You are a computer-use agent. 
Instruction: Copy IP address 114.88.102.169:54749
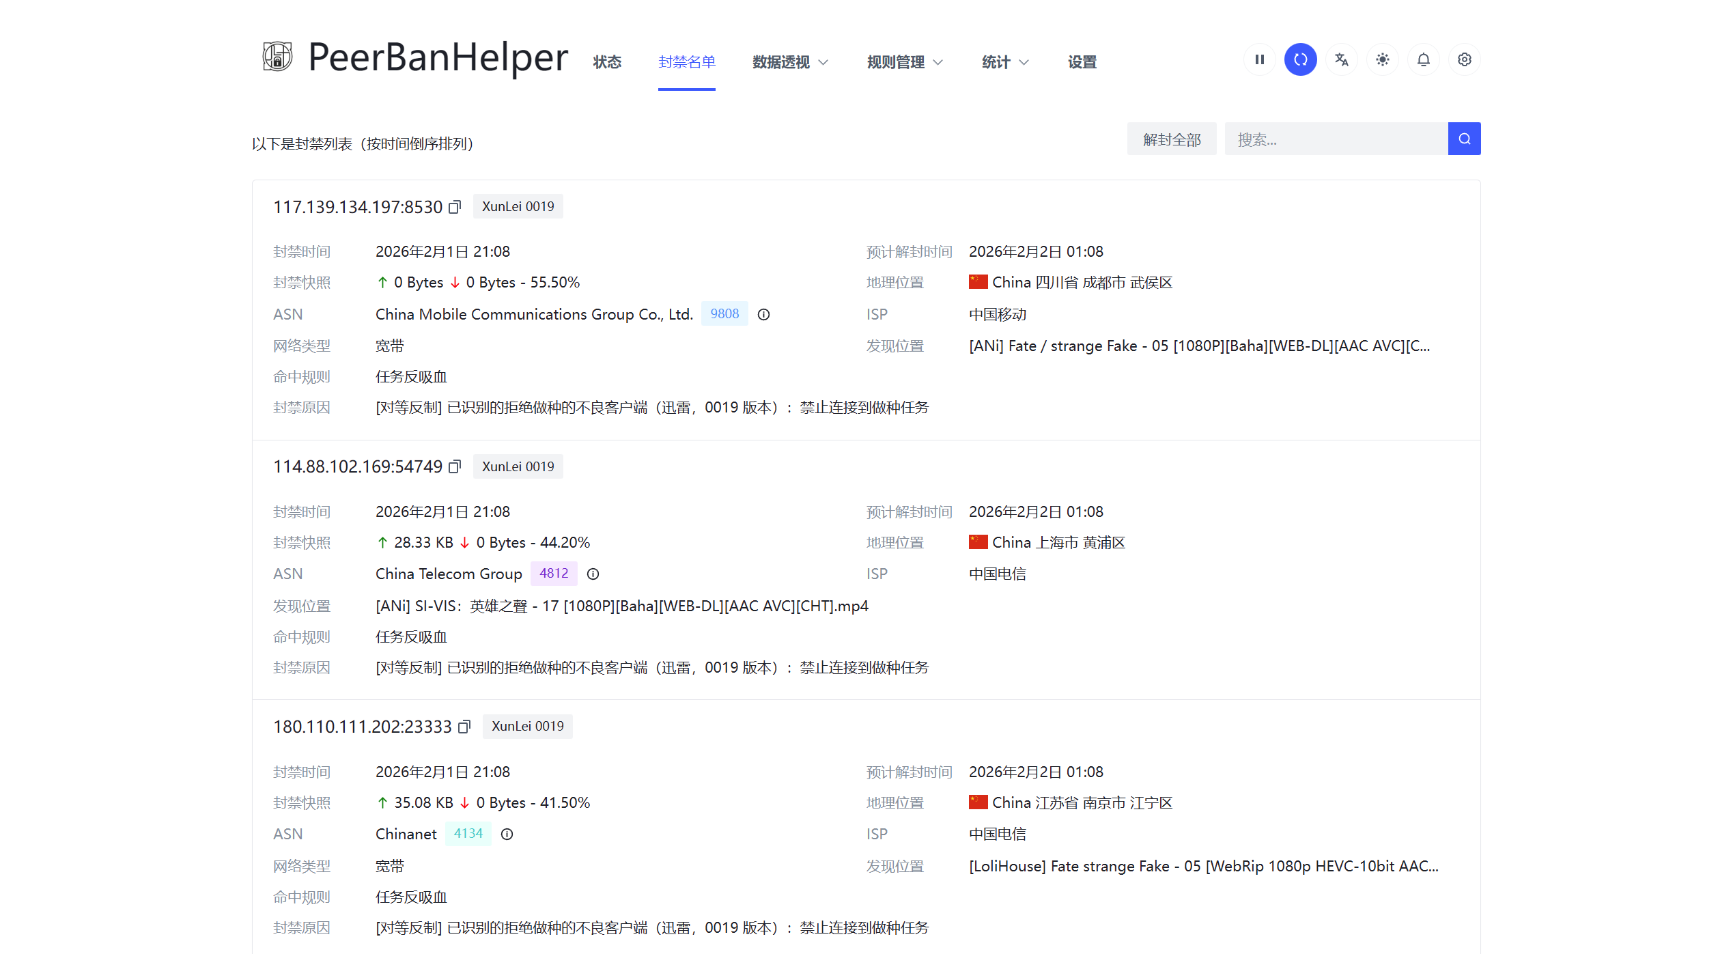(x=455, y=467)
